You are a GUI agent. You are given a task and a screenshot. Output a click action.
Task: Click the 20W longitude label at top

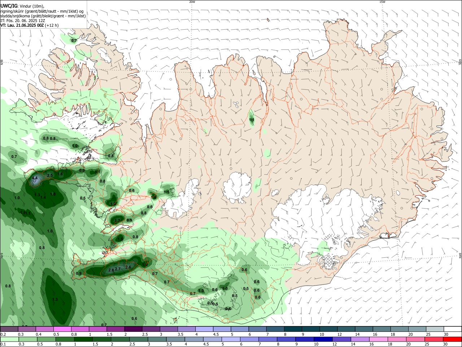[192, 2]
